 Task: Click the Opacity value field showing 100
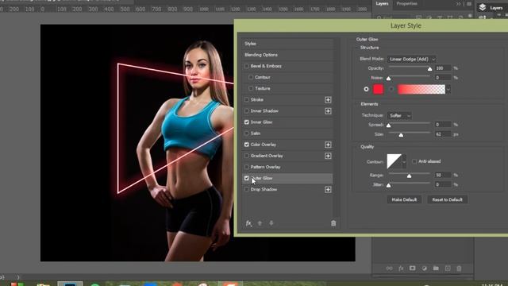(443, 68)
